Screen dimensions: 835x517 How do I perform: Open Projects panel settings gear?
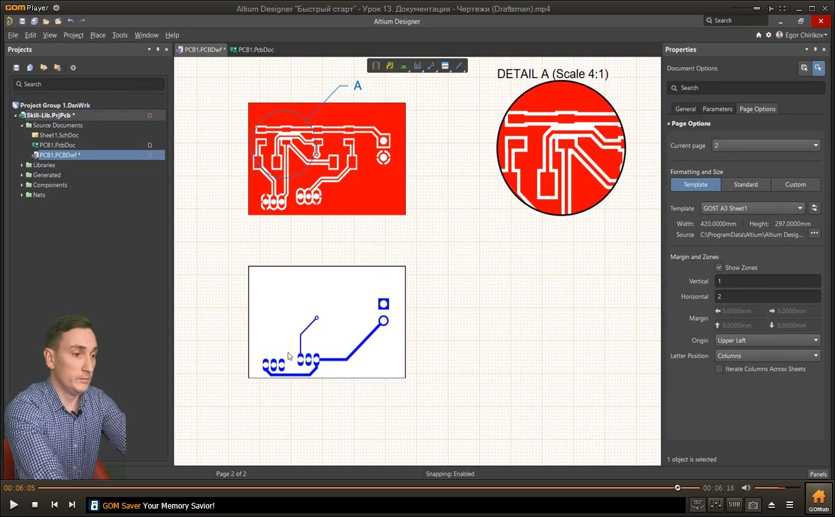(x=73, y=68)
